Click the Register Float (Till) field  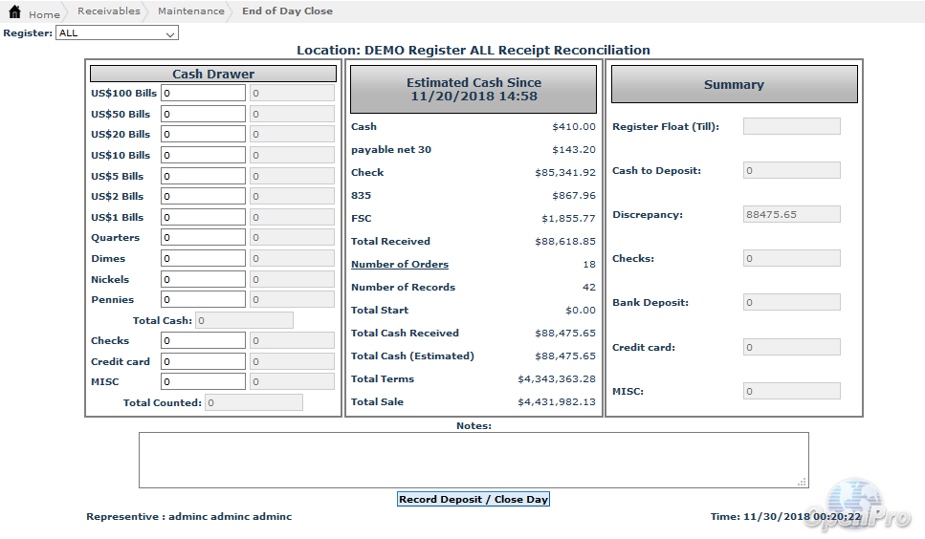coord(791,127)
